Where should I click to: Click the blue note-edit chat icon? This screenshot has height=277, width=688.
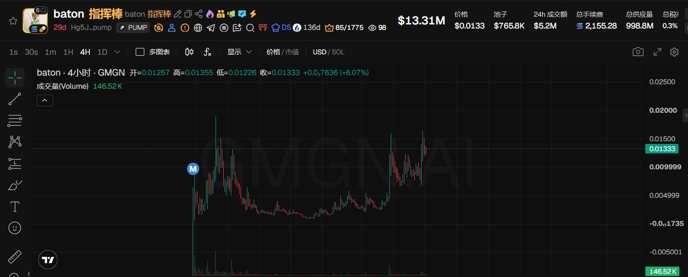(x=242, y=14)
